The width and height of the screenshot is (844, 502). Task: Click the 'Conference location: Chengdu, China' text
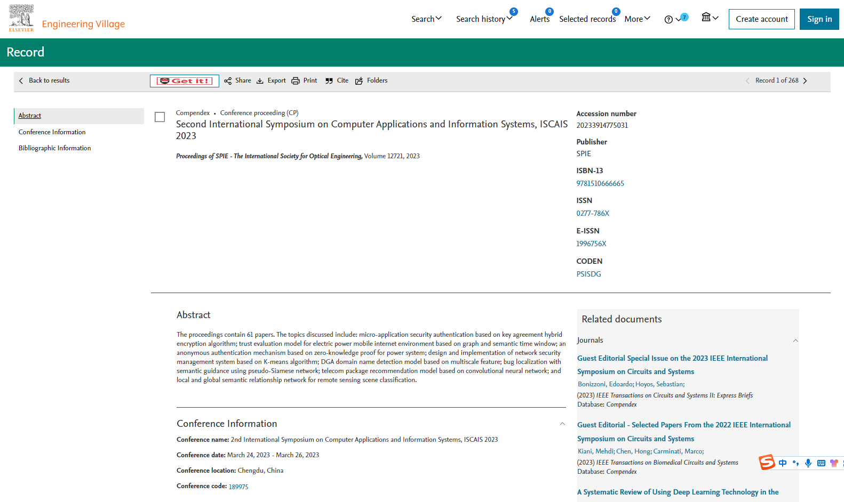pos(230,471)
